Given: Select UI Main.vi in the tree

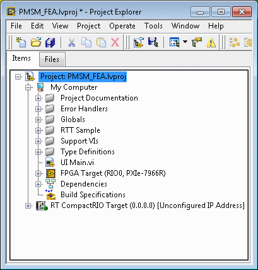Looking at the screenshot, I should (x=77, y=163).
